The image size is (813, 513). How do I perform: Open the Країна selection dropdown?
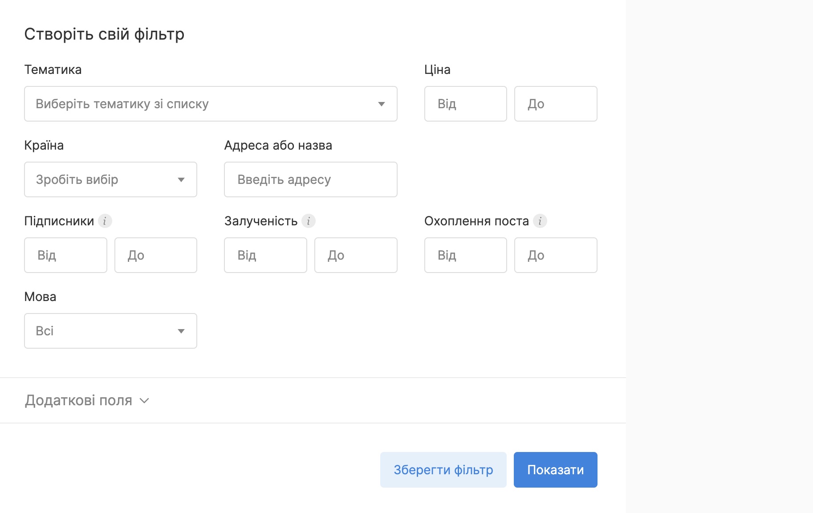[x=110, y=179]
